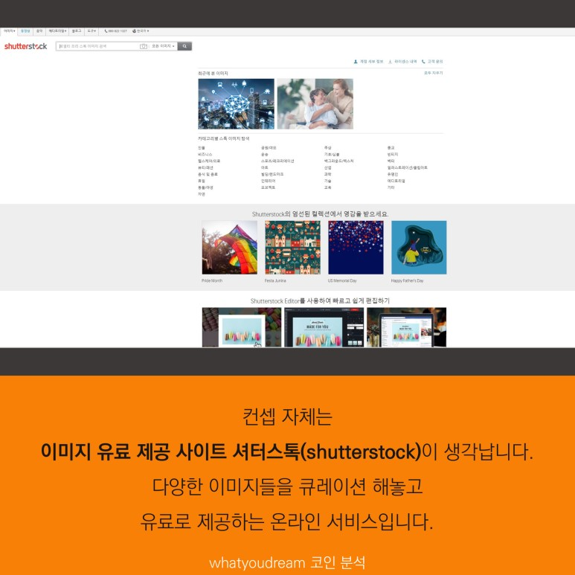Open the caregiver and elderly woman thumbnail
The width and height of the screenshot is (575, 575).
click(x=315, y=104)
